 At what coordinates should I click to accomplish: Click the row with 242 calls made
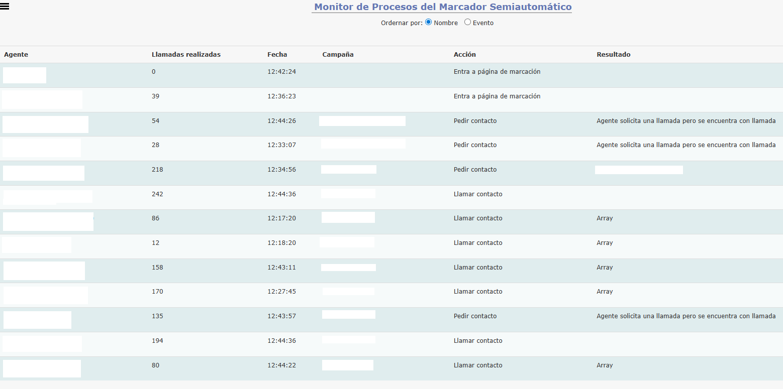tap(157, 194)
